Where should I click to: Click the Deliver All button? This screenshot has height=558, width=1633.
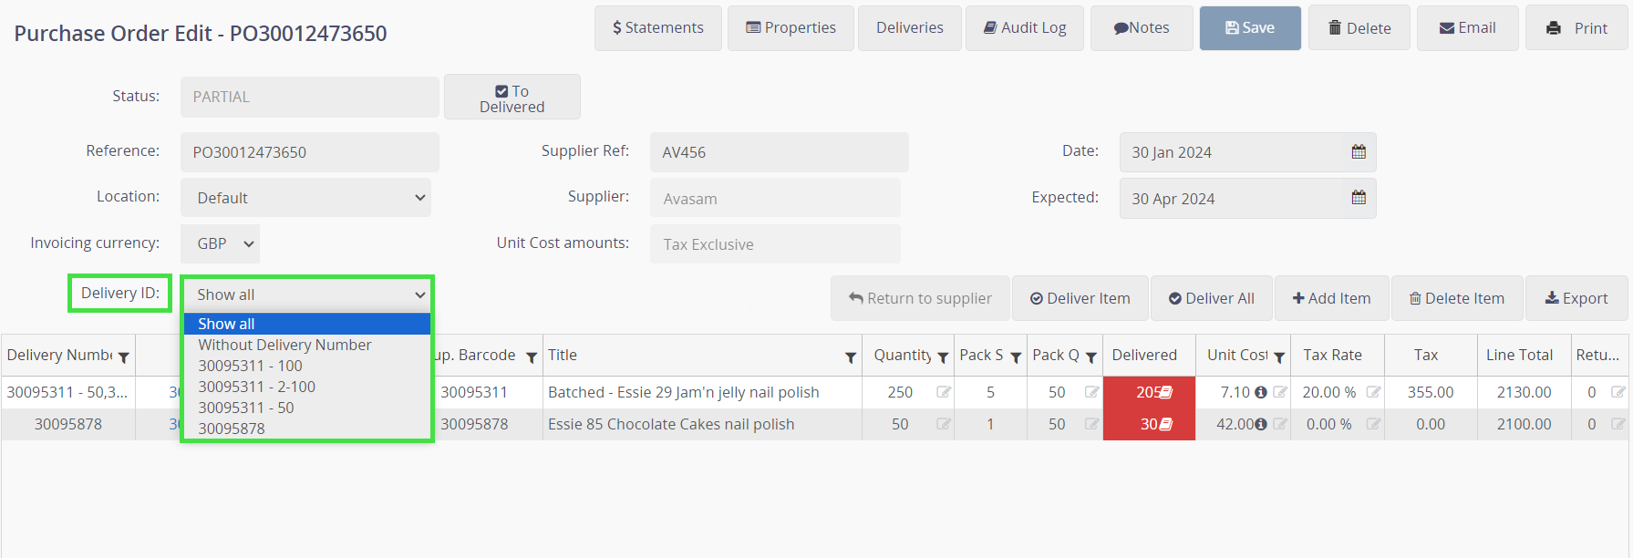[1211, 298]
